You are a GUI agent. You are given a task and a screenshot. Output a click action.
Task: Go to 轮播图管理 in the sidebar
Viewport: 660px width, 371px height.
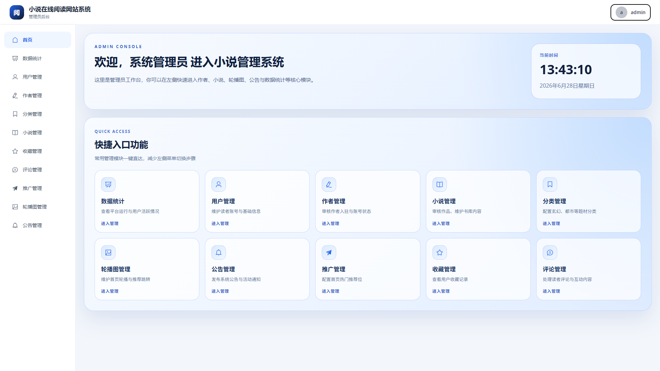coord(37,207)
